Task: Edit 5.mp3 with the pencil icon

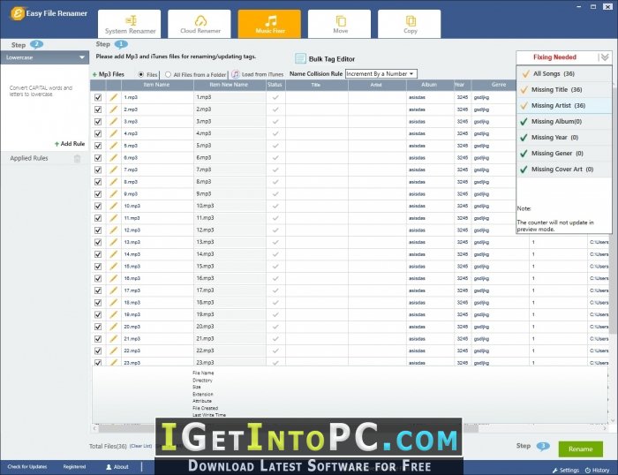Action: point(114,146)
